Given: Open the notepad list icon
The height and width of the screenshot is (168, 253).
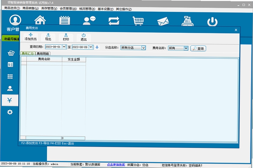Looking at the screenshot, I should (x=65, y=20).
